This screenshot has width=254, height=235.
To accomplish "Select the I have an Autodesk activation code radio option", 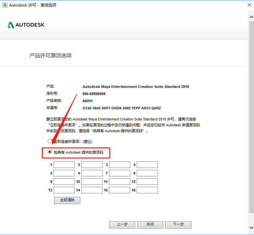I will tap(50, 152).
